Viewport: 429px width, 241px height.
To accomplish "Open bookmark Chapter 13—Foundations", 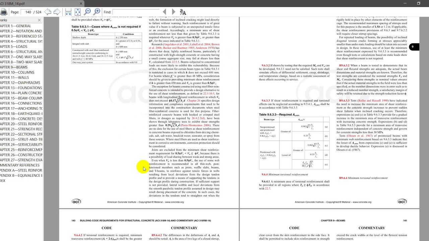I will (21, 88).
